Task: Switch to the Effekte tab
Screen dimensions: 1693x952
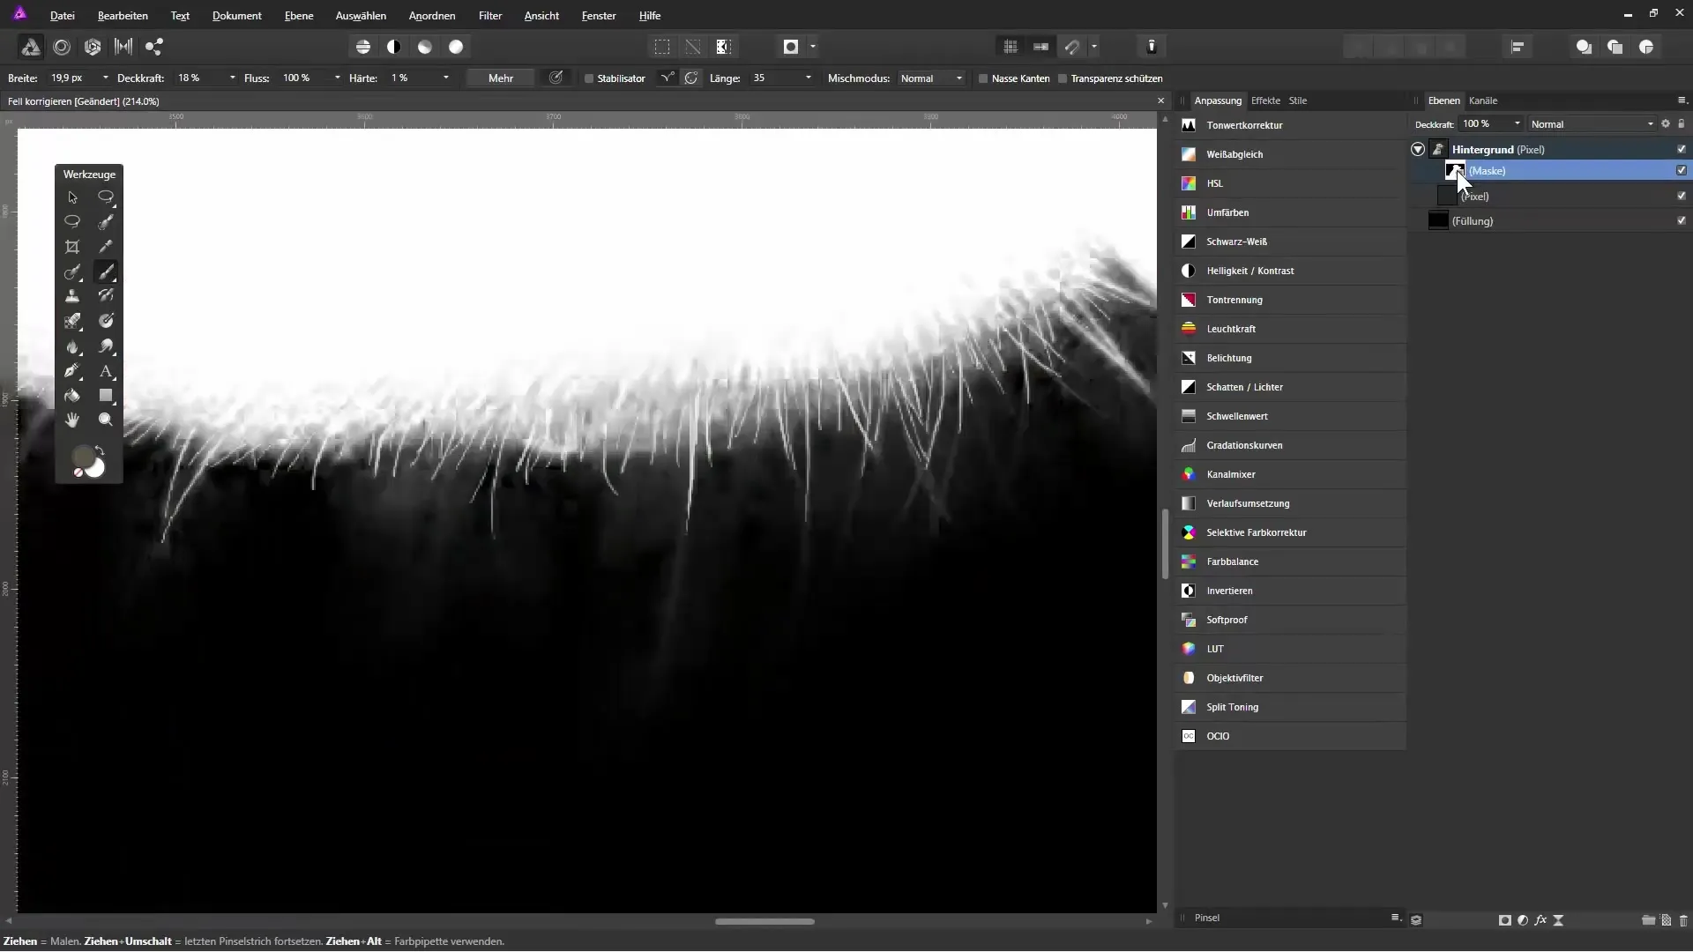Action: coord(1265,100)
